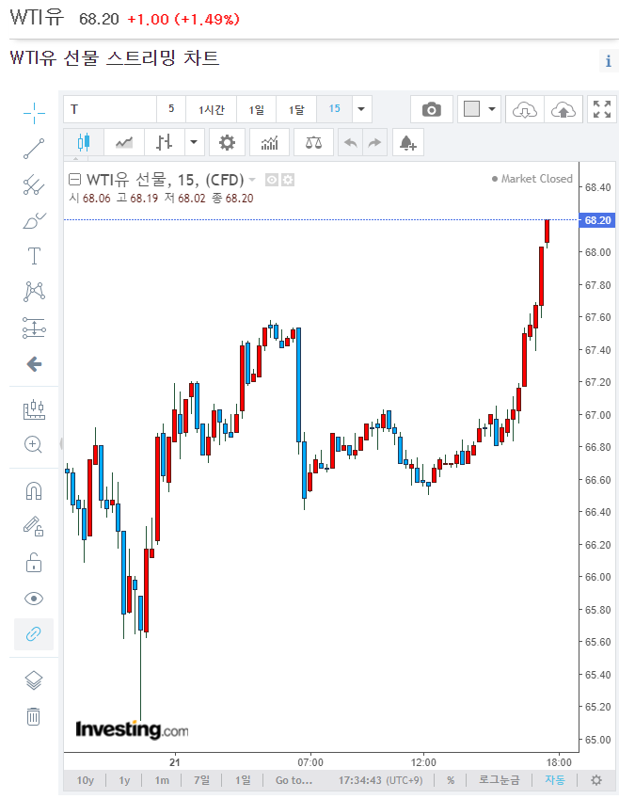This screenshot has height=799, width=619.
Task: Open the layout dropdown arrow
Action: (x=492, y=109)
